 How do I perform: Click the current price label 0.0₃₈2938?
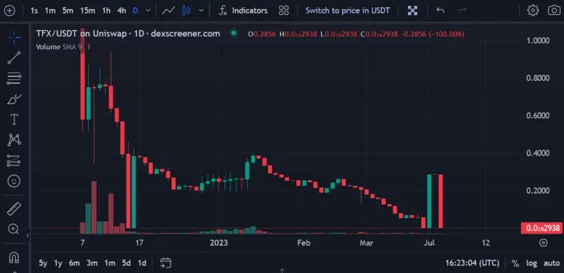(542, 228)
